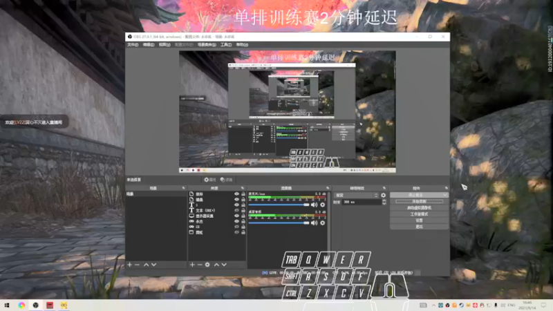
Task: Move scene up with arrow icon
Action: coord(146,265)
